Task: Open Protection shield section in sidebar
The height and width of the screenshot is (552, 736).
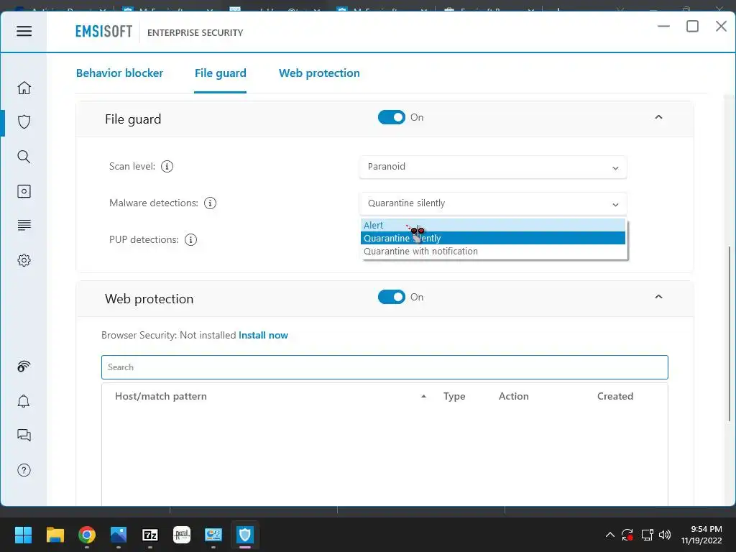Action: pos(24,122)
